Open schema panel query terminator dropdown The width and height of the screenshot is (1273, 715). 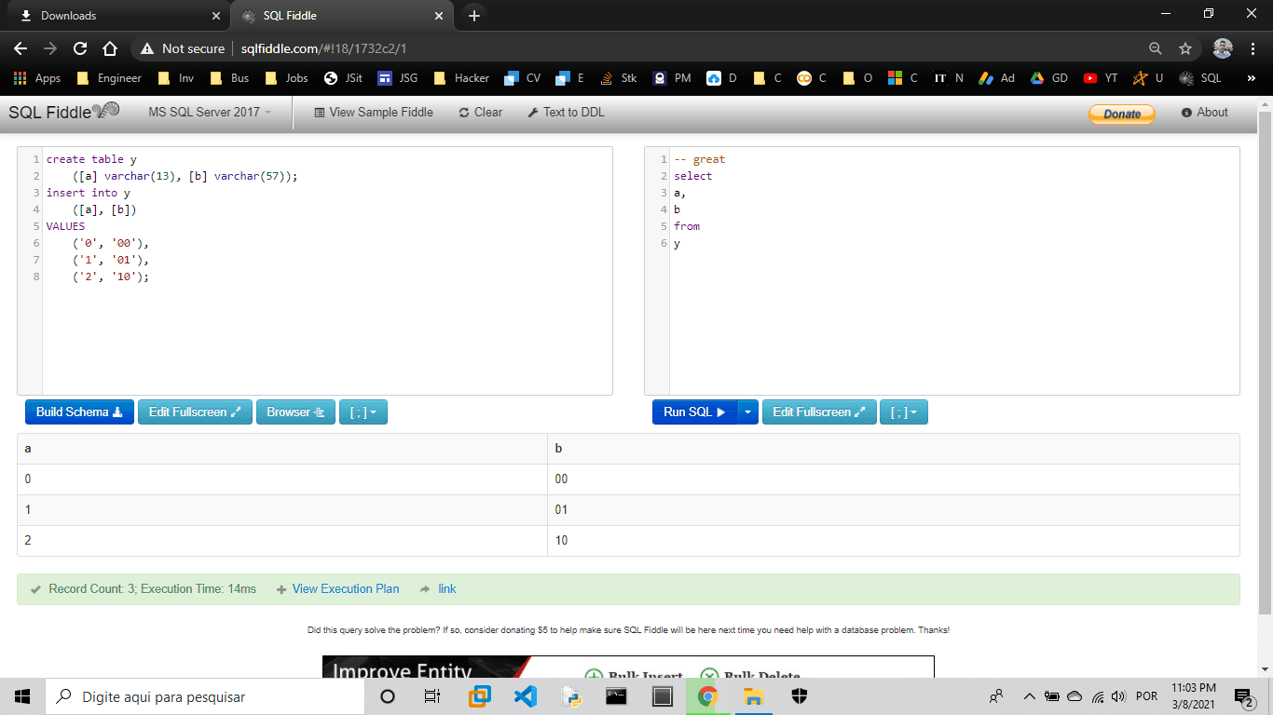363,412
